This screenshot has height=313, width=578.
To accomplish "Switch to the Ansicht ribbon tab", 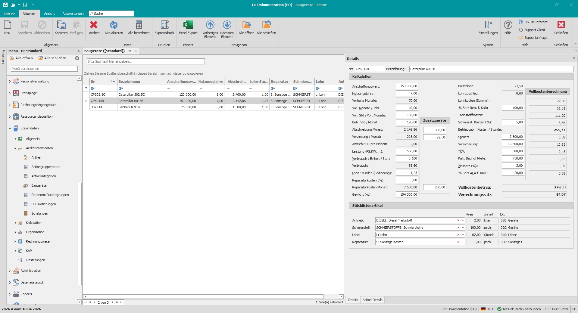I will [x=49, y=14].
